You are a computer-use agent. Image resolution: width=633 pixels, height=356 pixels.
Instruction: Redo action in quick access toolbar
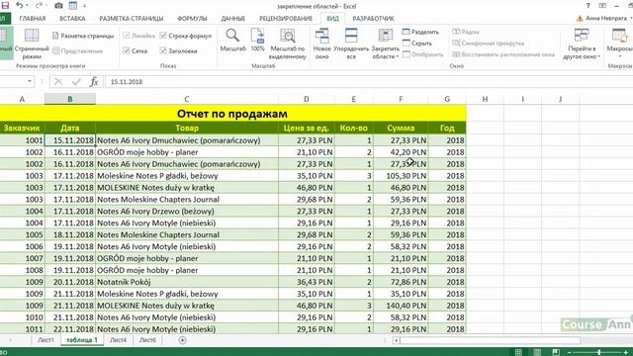click(39, 6)
